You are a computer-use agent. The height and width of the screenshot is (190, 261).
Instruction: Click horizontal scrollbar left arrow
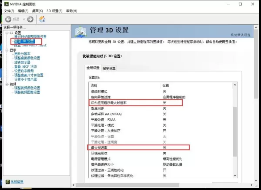(x=74, y=185)
